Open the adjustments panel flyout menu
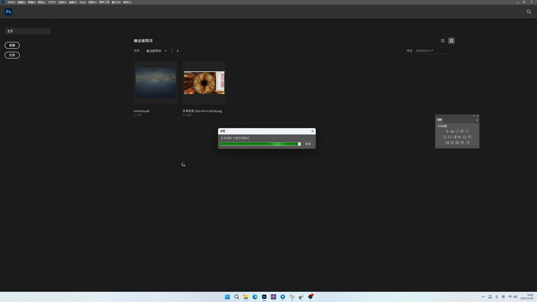Viewport: 537px width, 302px height. [477, 120]
